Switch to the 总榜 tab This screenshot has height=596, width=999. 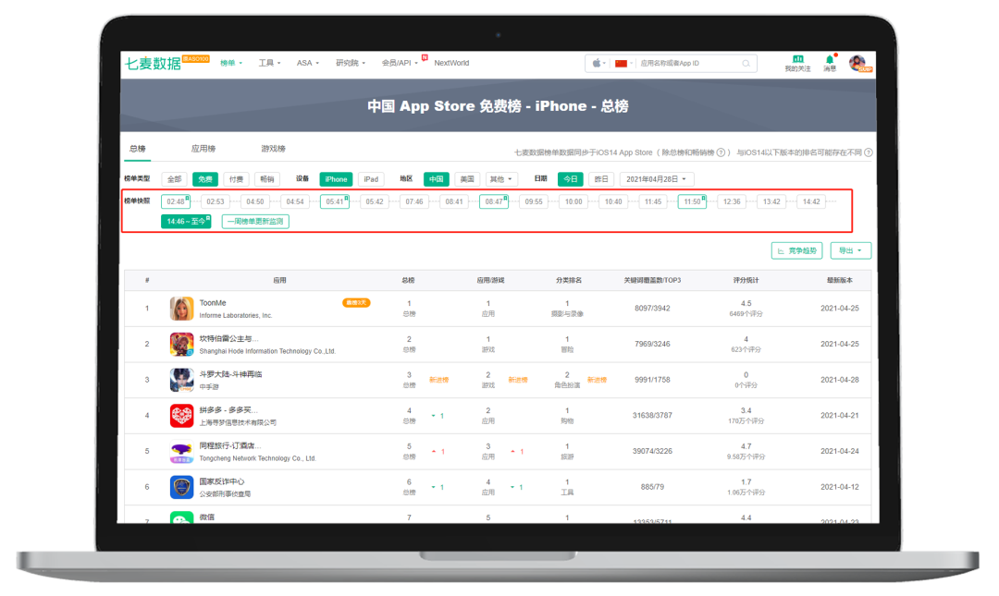tap(138, 149)
